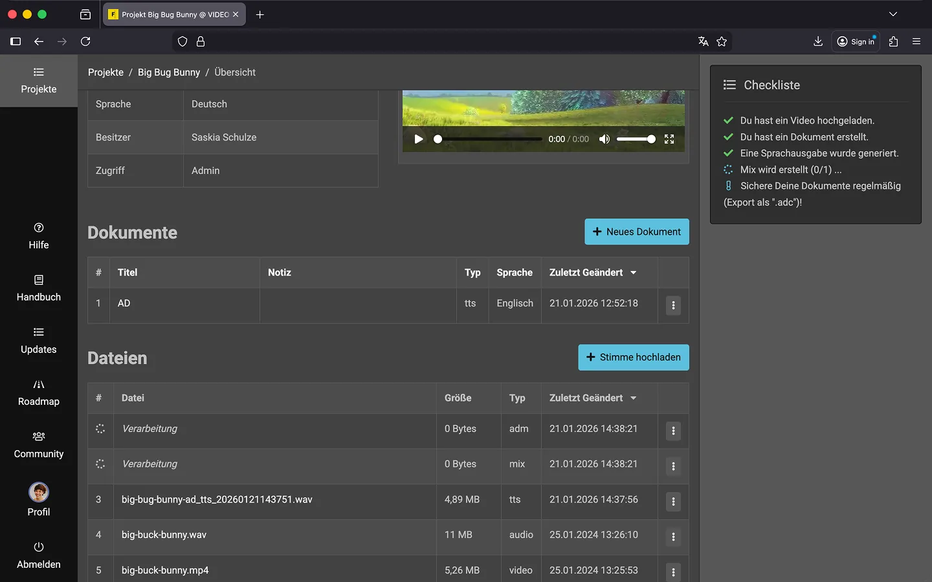
Task: Click the Abmelden power icon
Action: click(x=39, y=547)
